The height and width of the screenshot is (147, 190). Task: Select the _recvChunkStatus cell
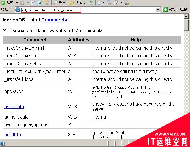35,64
